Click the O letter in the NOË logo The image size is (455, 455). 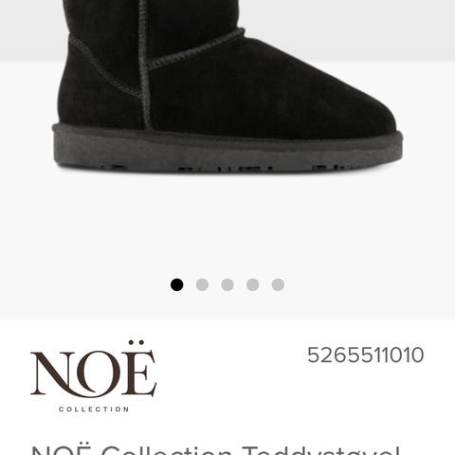point(100,374)
